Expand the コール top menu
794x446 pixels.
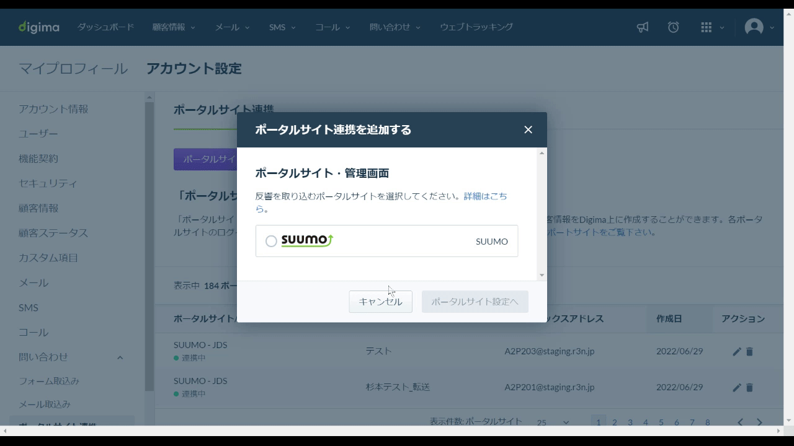click(332, 27)
